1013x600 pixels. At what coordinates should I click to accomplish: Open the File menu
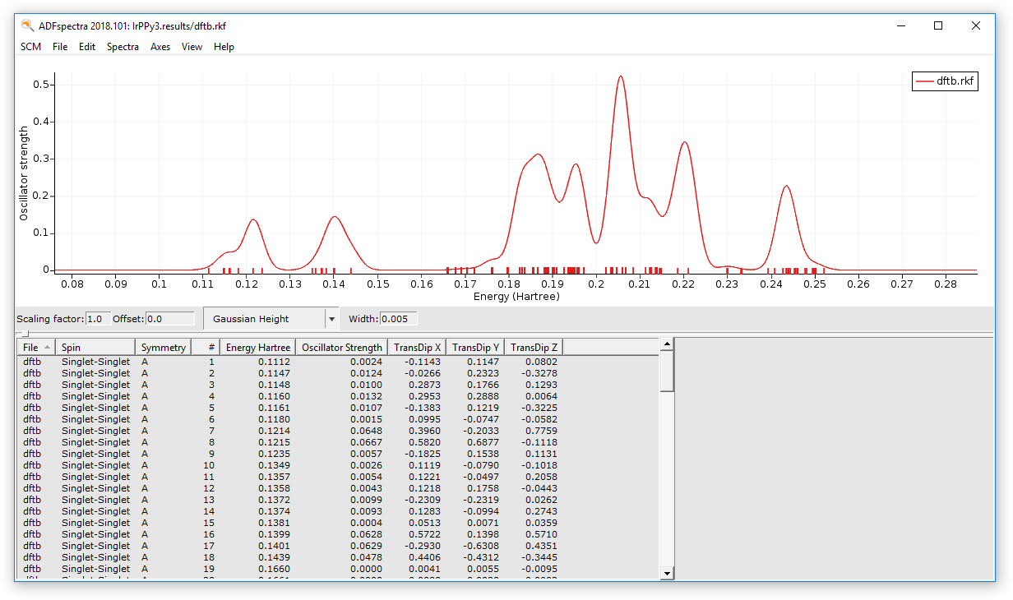[x=60, y=47]
